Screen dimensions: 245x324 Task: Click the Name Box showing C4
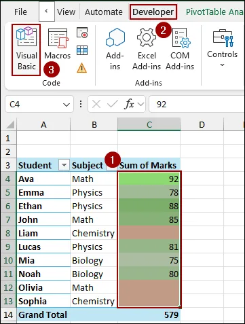pos(34,104)
